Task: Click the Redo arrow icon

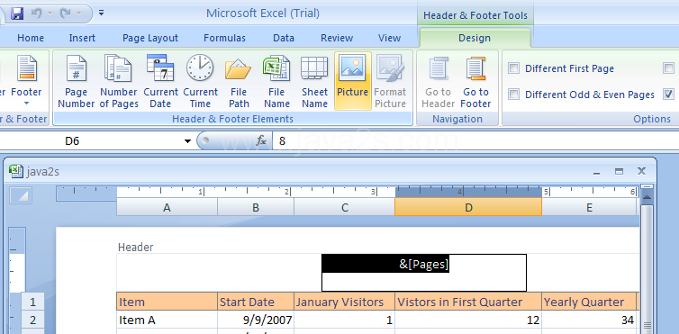Action: click(x=65, y=14)
